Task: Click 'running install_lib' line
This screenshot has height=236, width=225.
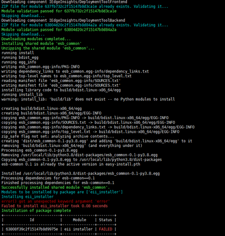Action: (22, 94)
